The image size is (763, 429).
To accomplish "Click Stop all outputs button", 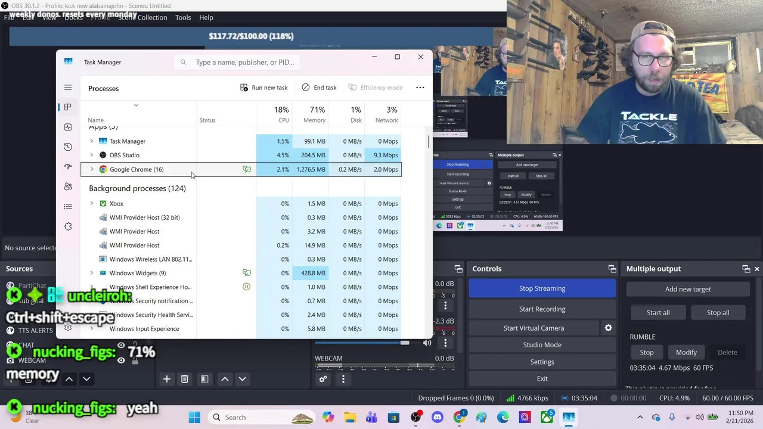I will (718, 312).
